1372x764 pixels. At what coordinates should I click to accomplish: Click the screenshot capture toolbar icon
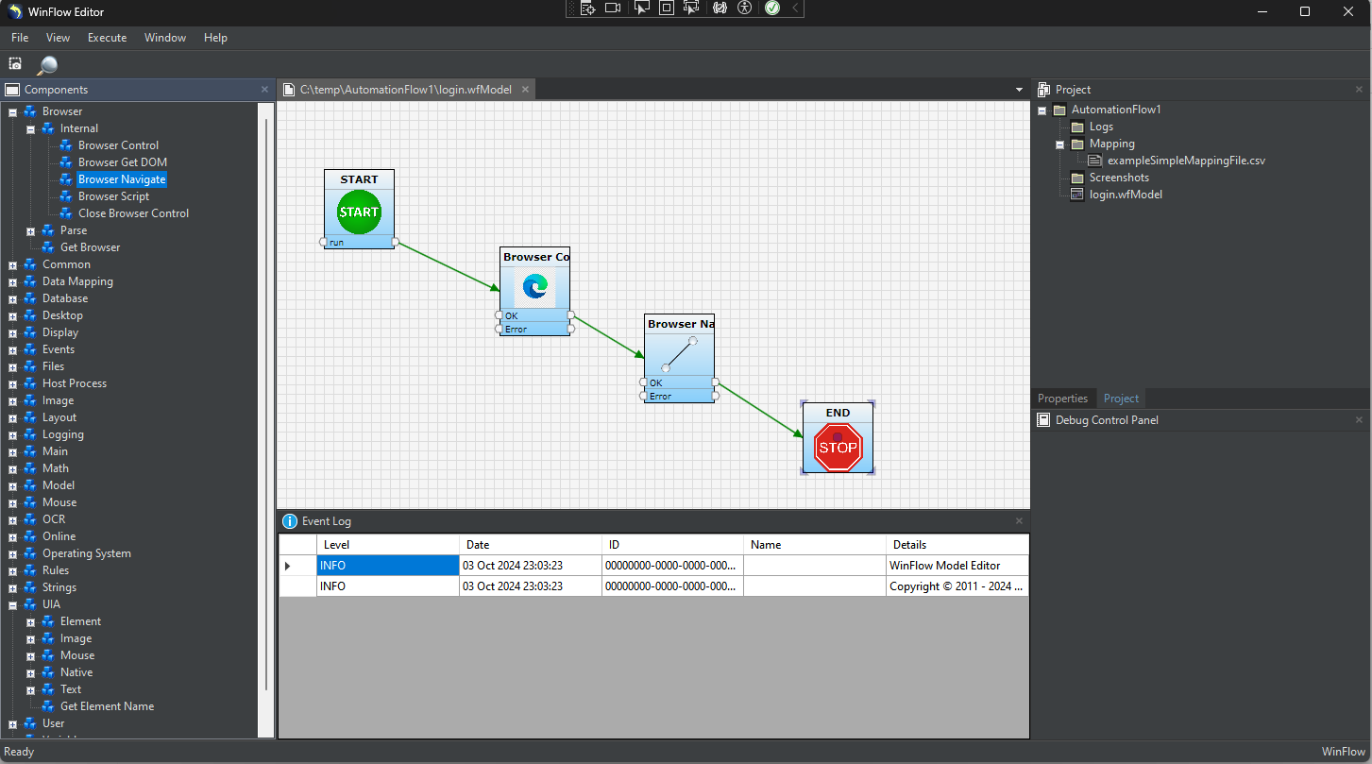pyautogui.click(x=15, y=64)
